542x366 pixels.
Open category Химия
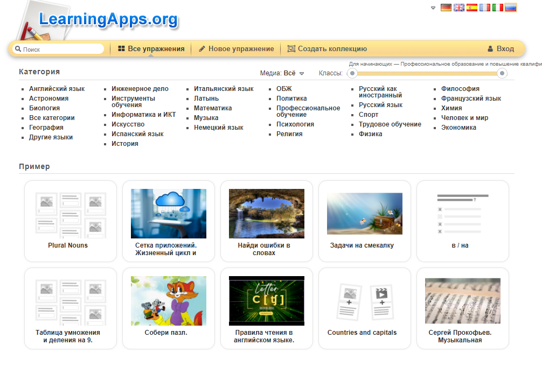click(x=451, y=108)
